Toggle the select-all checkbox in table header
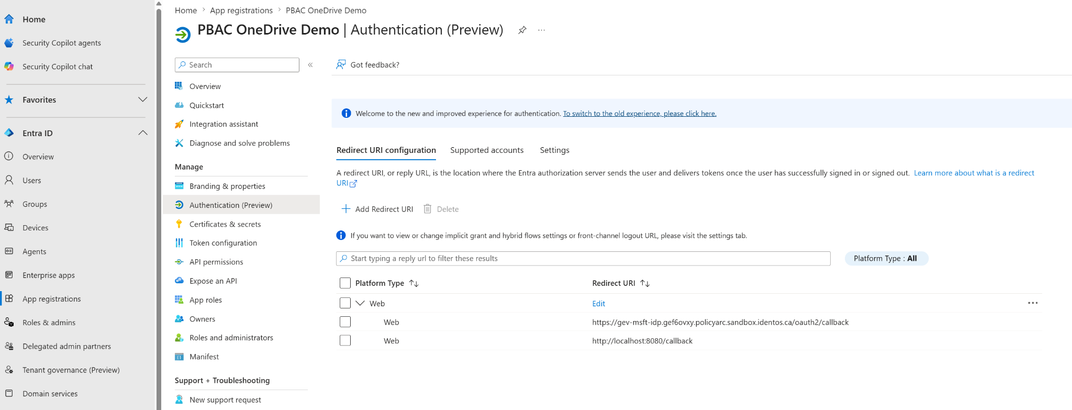Viewport: 1072px width, 410px height. click(345, 283)
